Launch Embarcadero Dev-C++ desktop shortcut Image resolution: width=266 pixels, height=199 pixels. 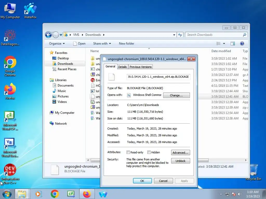tap(10, 174)
